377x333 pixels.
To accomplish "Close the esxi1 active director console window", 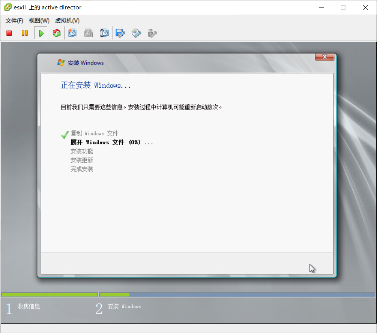I will pos(365,7).
